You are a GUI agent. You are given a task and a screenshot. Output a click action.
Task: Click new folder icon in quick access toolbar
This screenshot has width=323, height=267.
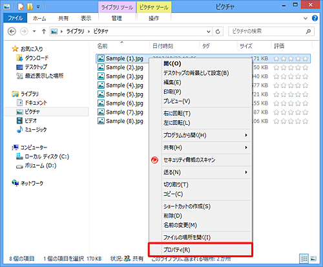[30, 7]
